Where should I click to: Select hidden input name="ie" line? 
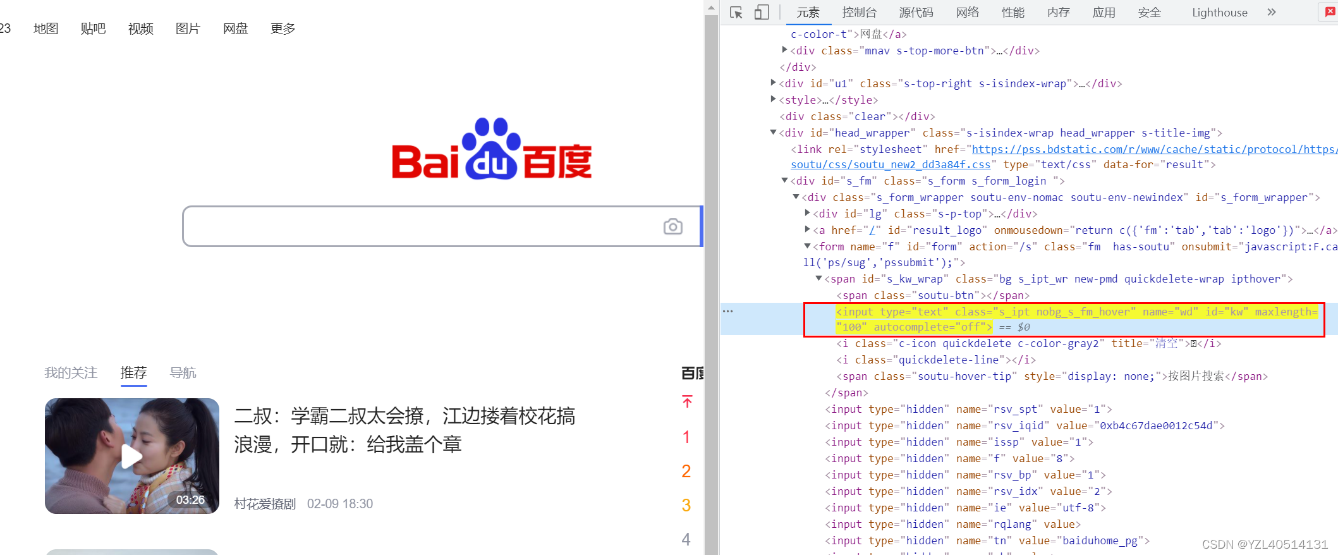965,508
